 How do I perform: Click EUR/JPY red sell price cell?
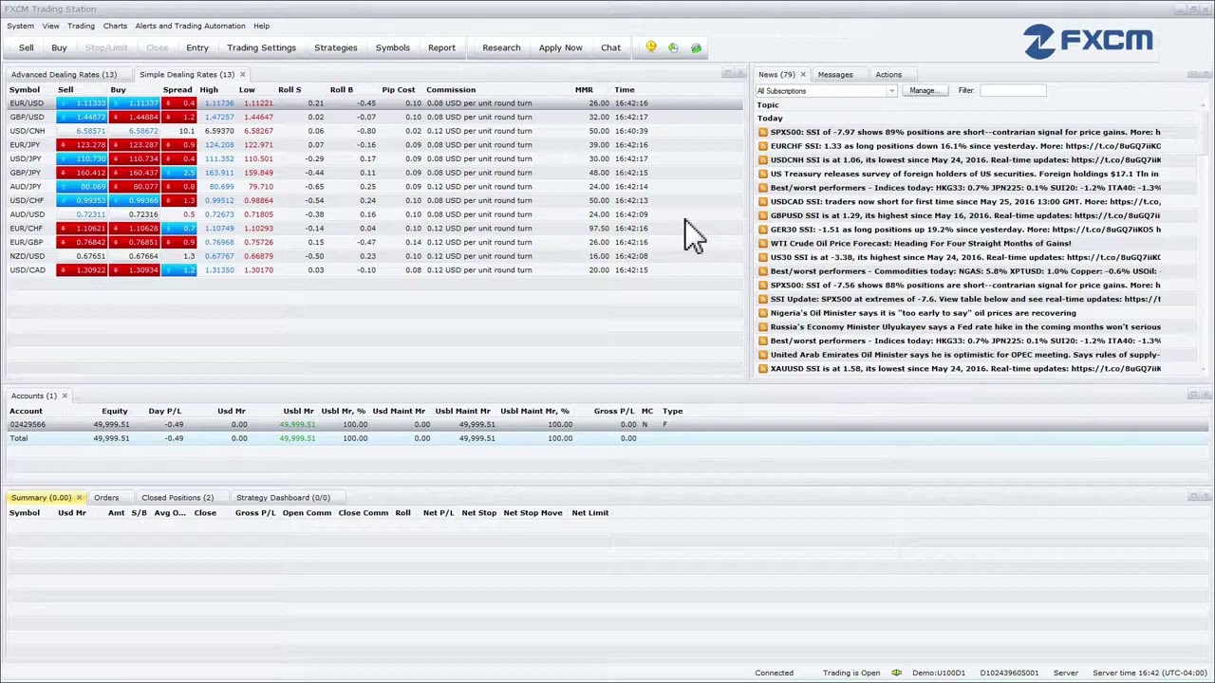pyautogui.click(x=82, y=145)
